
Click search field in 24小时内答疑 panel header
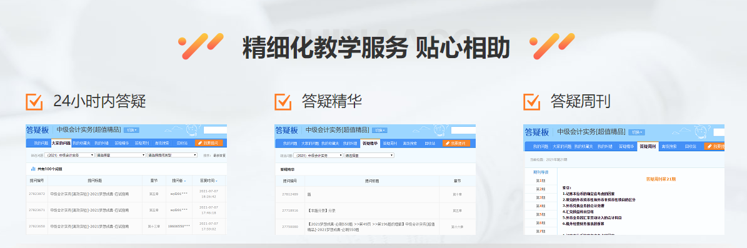(215, 130)
